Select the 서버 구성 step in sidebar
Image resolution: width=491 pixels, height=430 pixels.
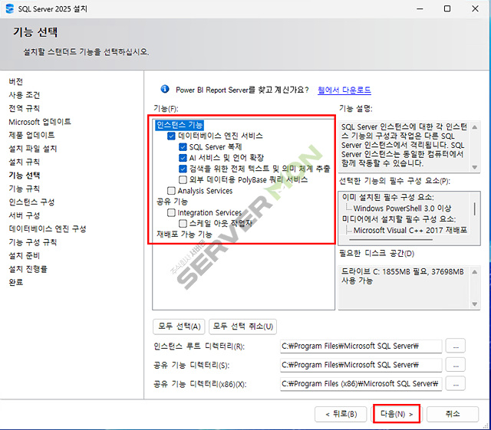(24, 215)
